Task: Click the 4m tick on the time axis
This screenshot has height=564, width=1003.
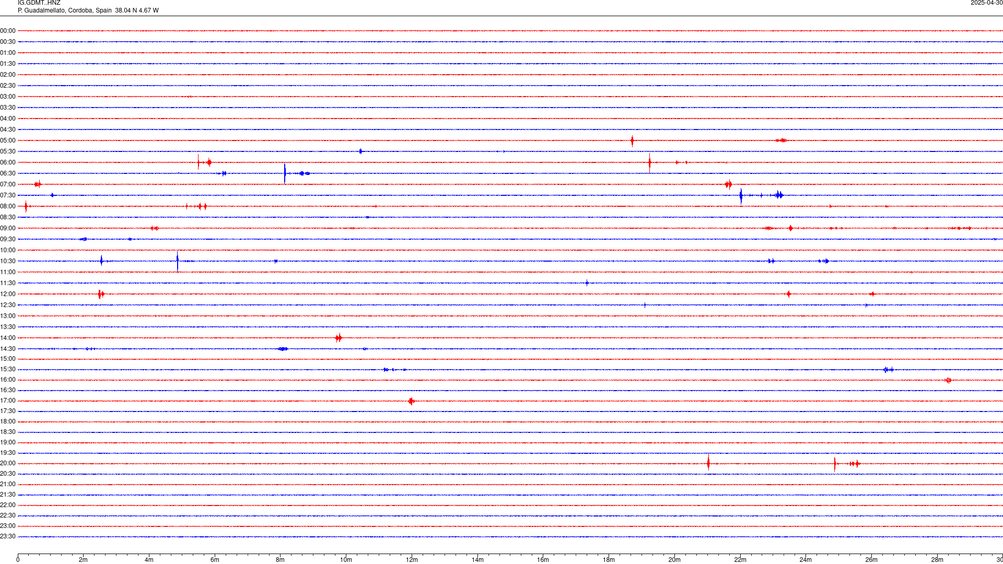Action: pyautogui.click(x=149, y=560)
